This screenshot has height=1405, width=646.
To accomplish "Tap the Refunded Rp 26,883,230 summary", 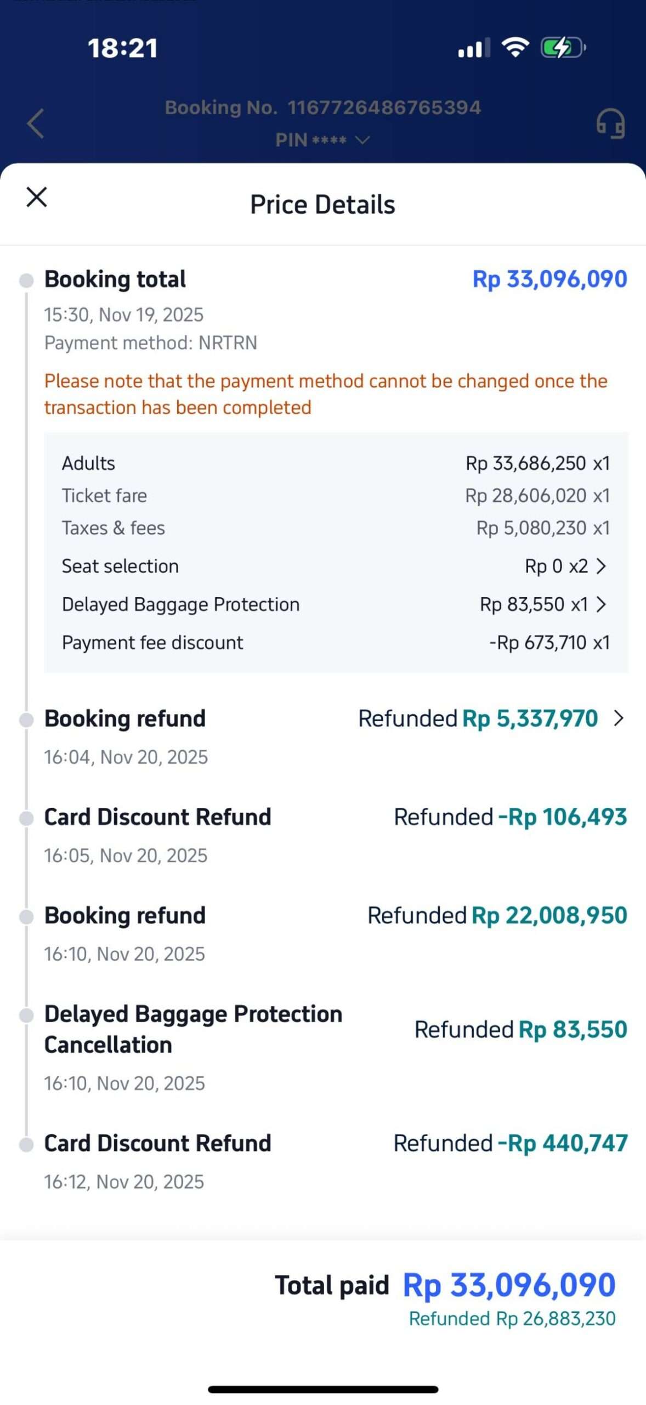I will (512, 1318).
